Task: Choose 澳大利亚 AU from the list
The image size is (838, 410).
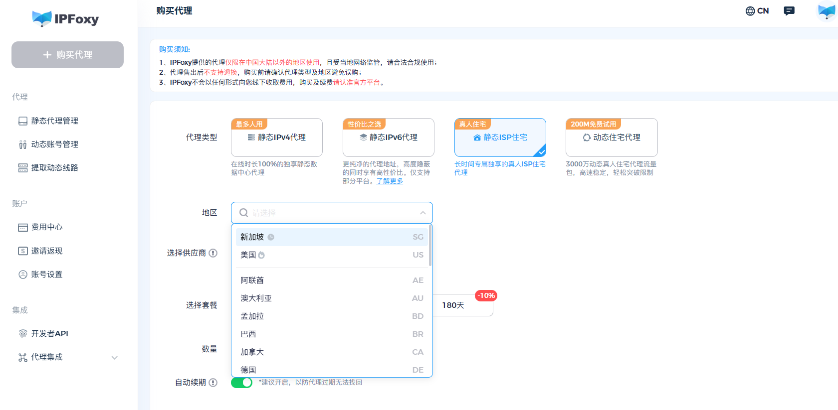Action: 332,298
